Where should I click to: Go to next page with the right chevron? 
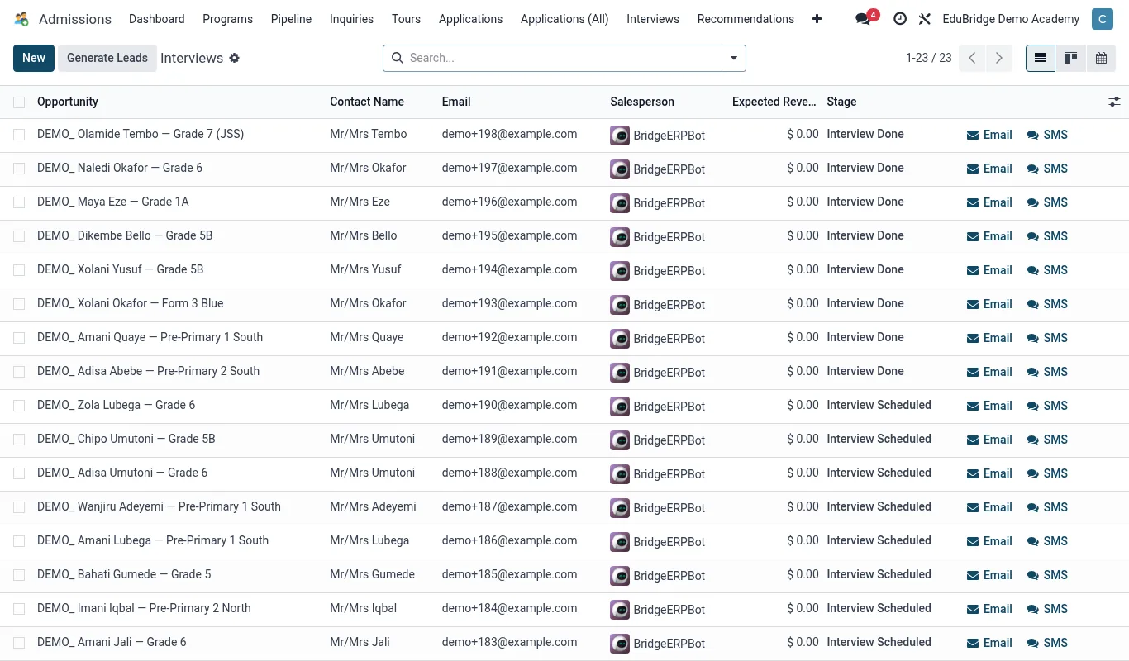(999, 58)
